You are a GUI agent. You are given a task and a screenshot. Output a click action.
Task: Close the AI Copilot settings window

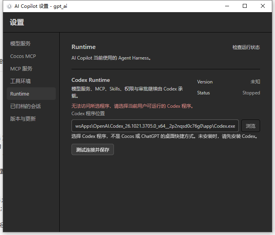[262, 6]
